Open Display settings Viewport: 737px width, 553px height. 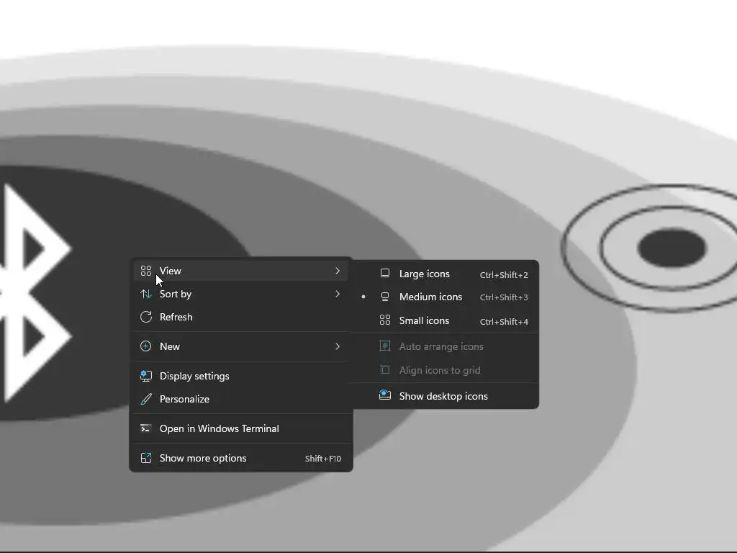(240, 376)
